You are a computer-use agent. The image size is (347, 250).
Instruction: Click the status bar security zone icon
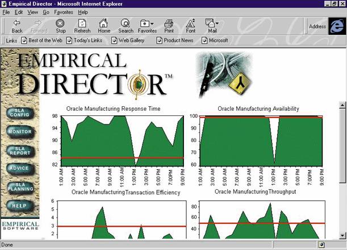point(322,245)
